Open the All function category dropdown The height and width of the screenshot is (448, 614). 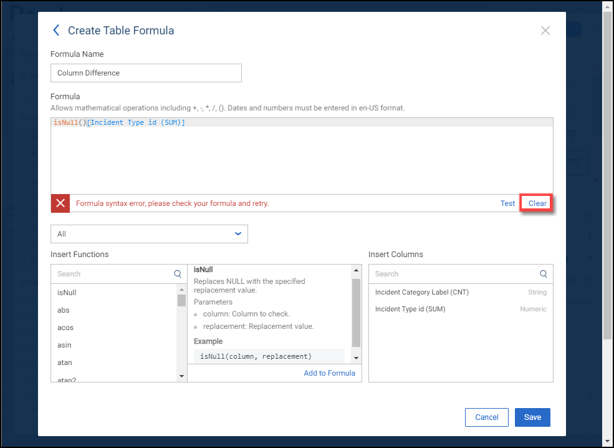pos(149,234)
